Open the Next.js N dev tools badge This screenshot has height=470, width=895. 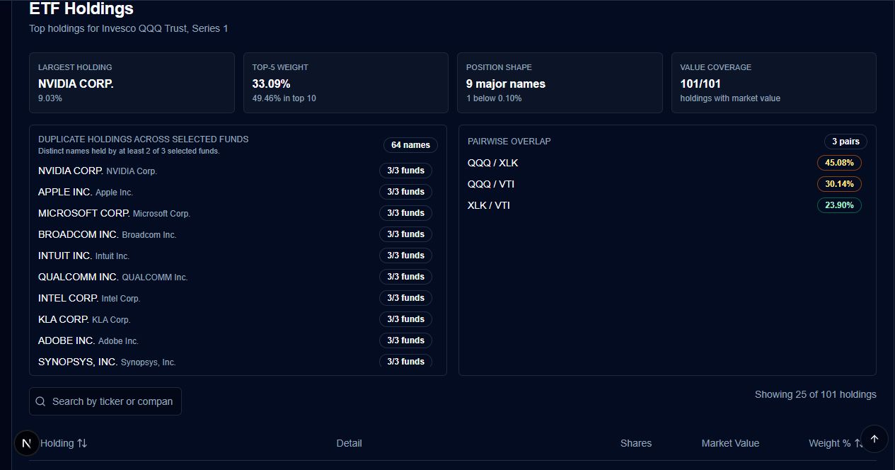tap(27, 444)
